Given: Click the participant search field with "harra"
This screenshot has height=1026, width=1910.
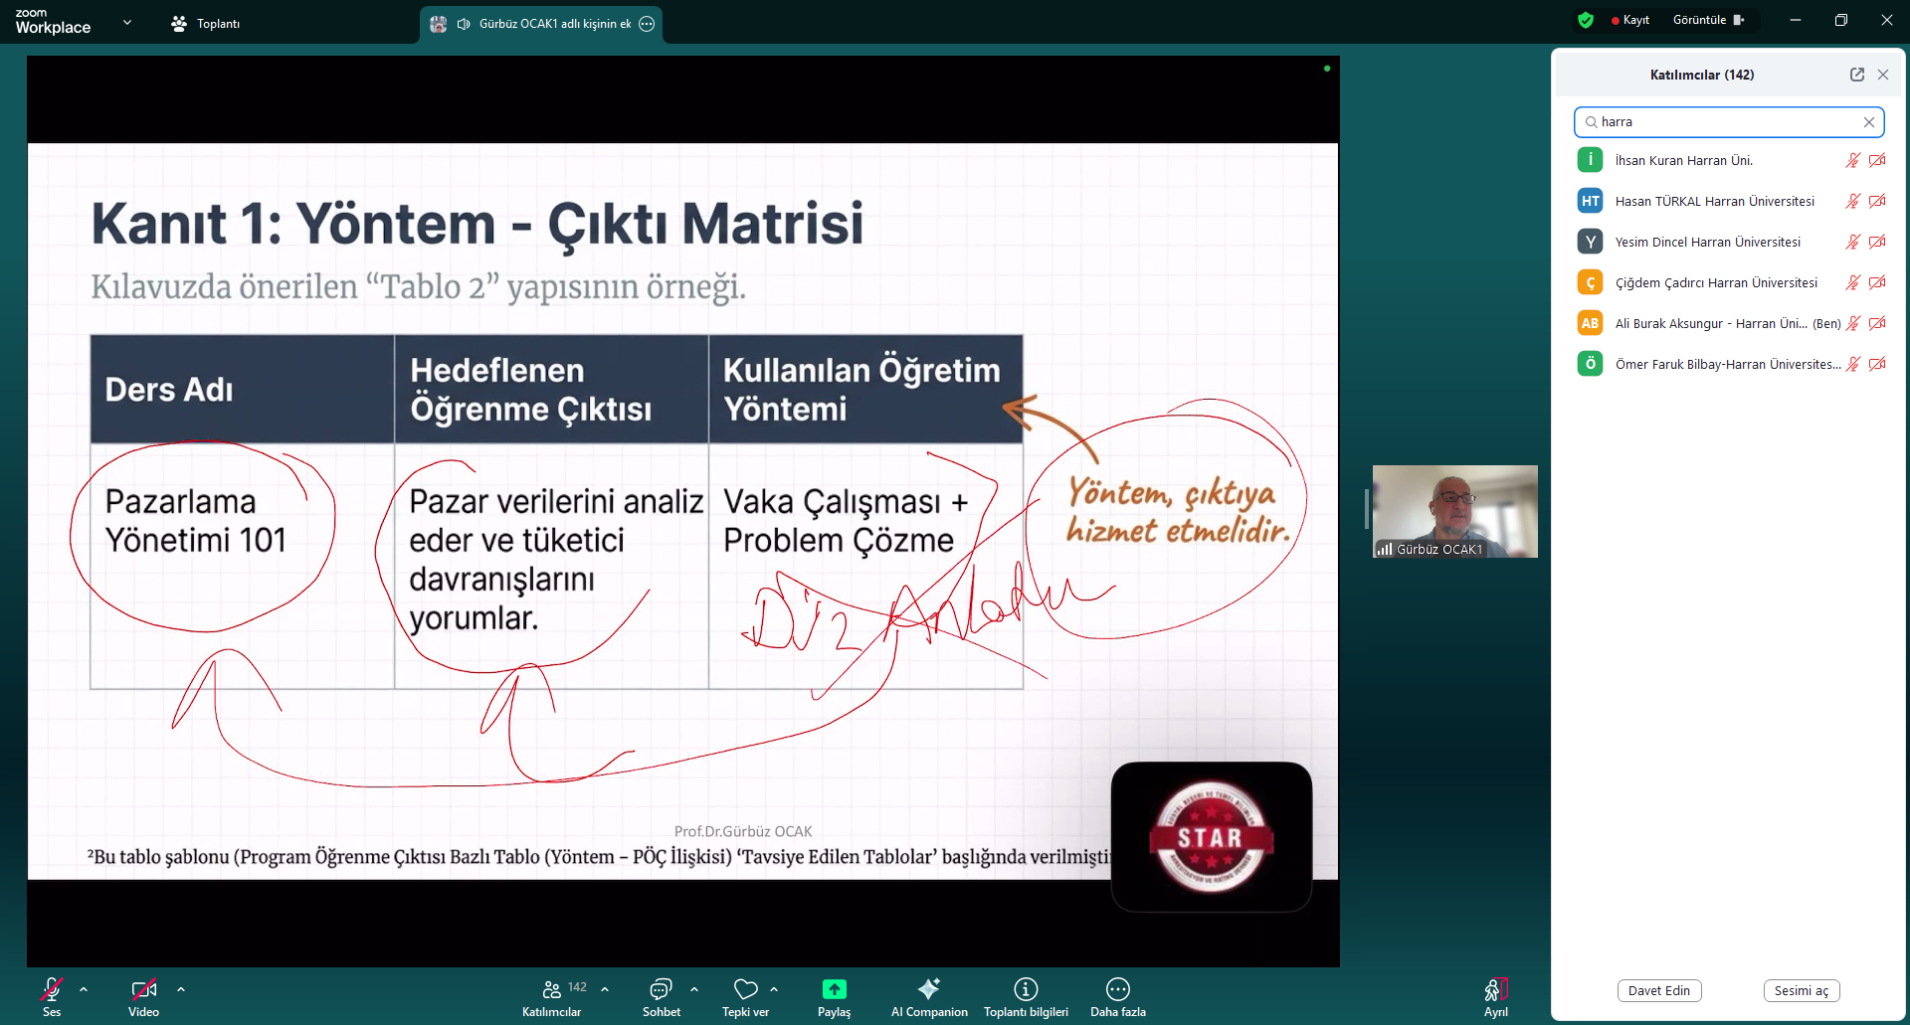Looking at the screenshot, I should 1728,122.
